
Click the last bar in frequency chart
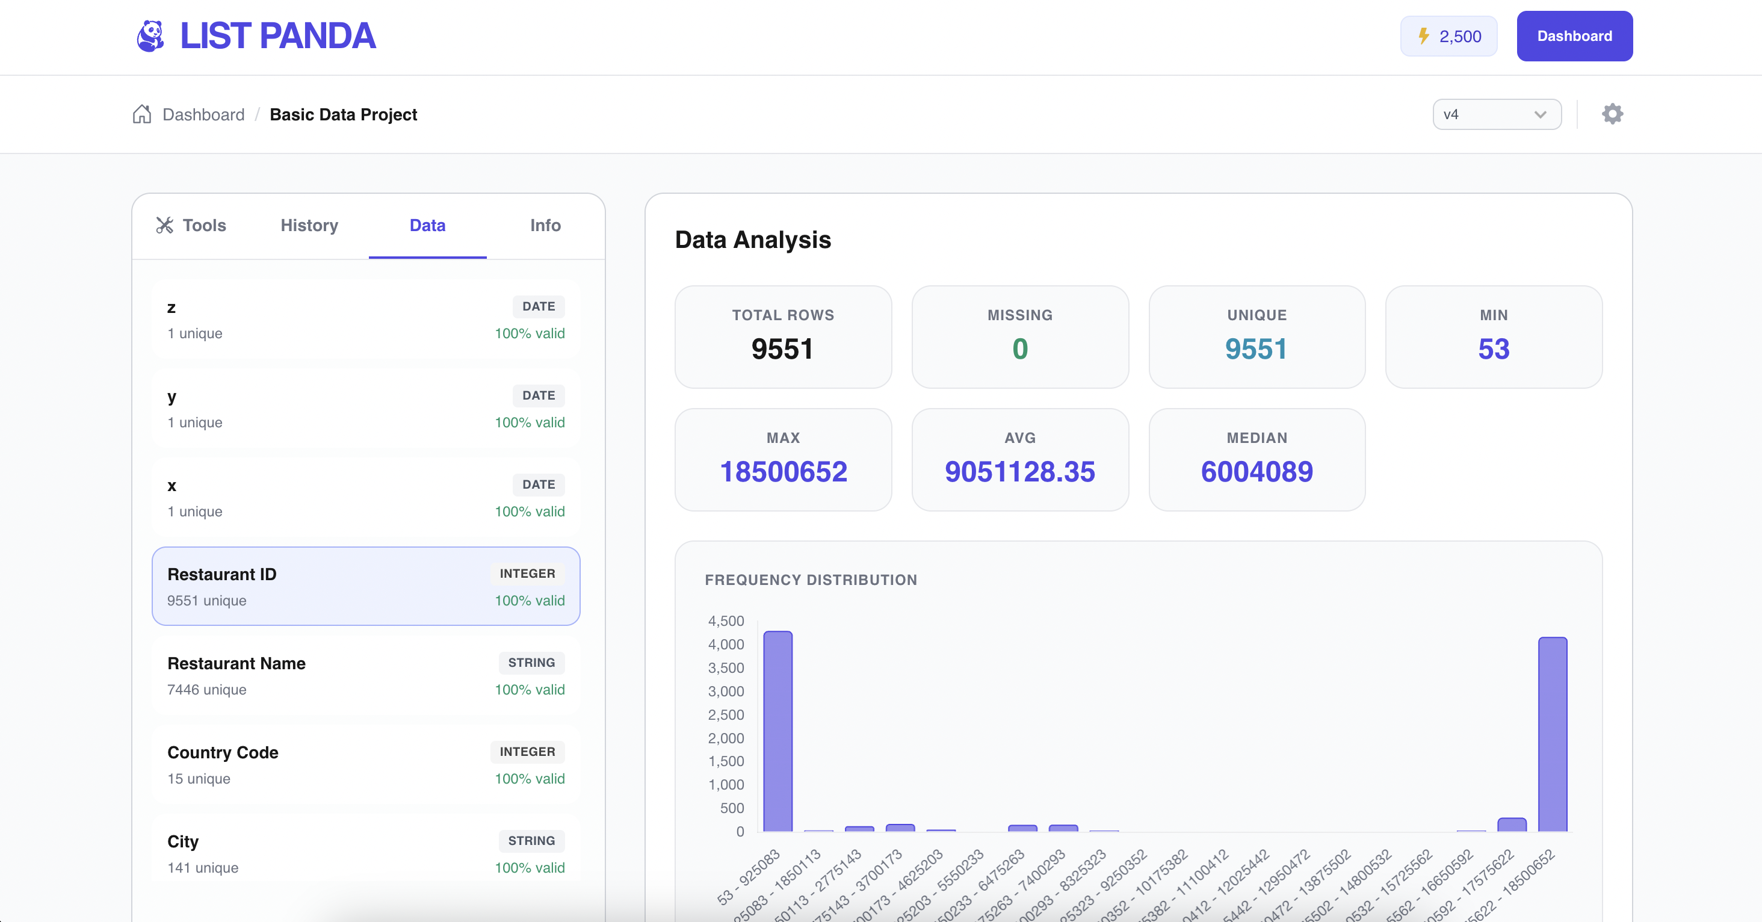click(1552, 735)
